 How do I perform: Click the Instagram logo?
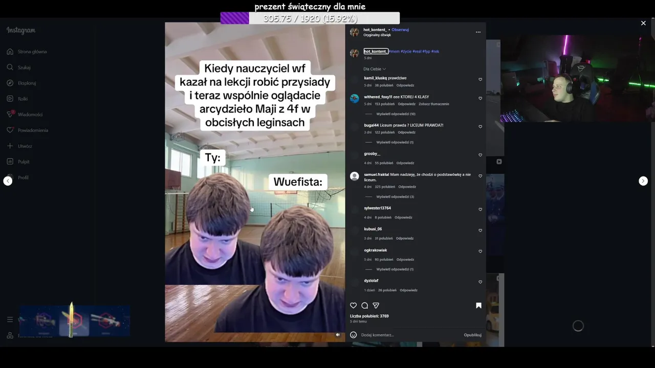pos(21,30)
